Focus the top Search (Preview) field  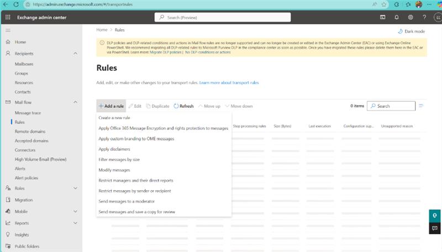point(223,17)
